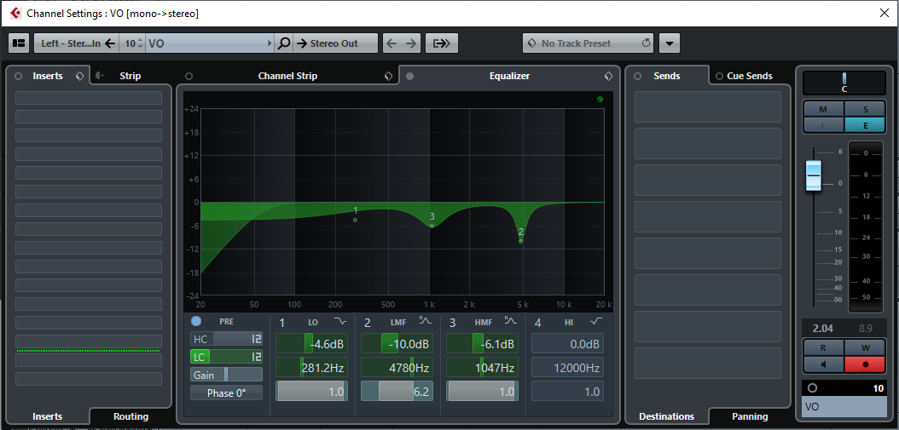This screenshot has width=899, height=430.
Task: Toggle Record Enable red button
Action: click(865, 364)
